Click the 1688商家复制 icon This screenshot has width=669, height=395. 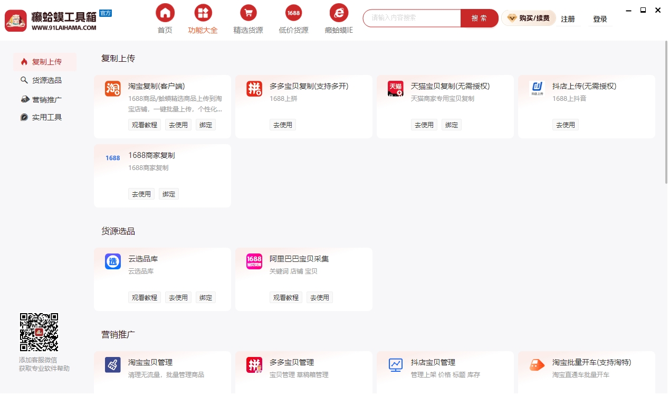112,158
